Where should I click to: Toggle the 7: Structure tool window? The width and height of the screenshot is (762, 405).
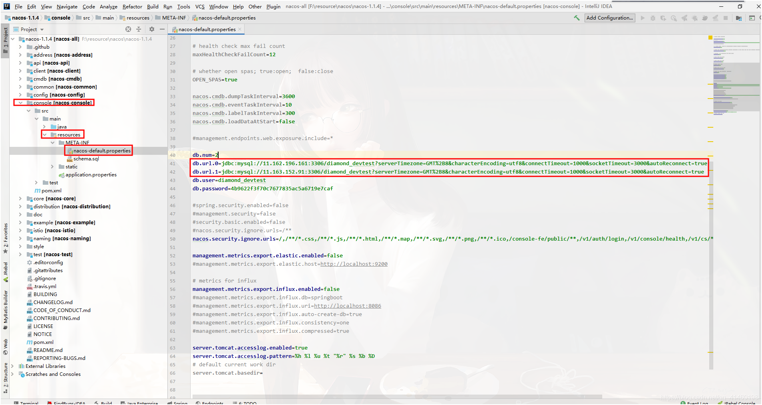5,377
